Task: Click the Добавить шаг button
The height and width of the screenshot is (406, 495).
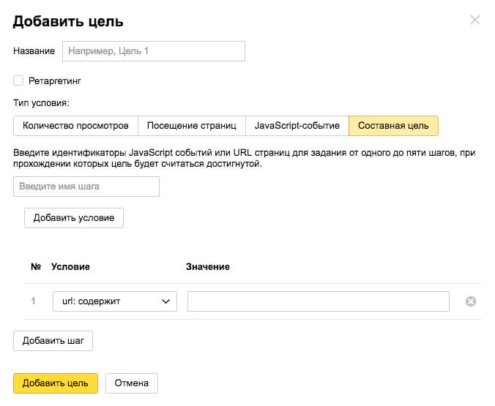Action: click(x=53, y=341)
